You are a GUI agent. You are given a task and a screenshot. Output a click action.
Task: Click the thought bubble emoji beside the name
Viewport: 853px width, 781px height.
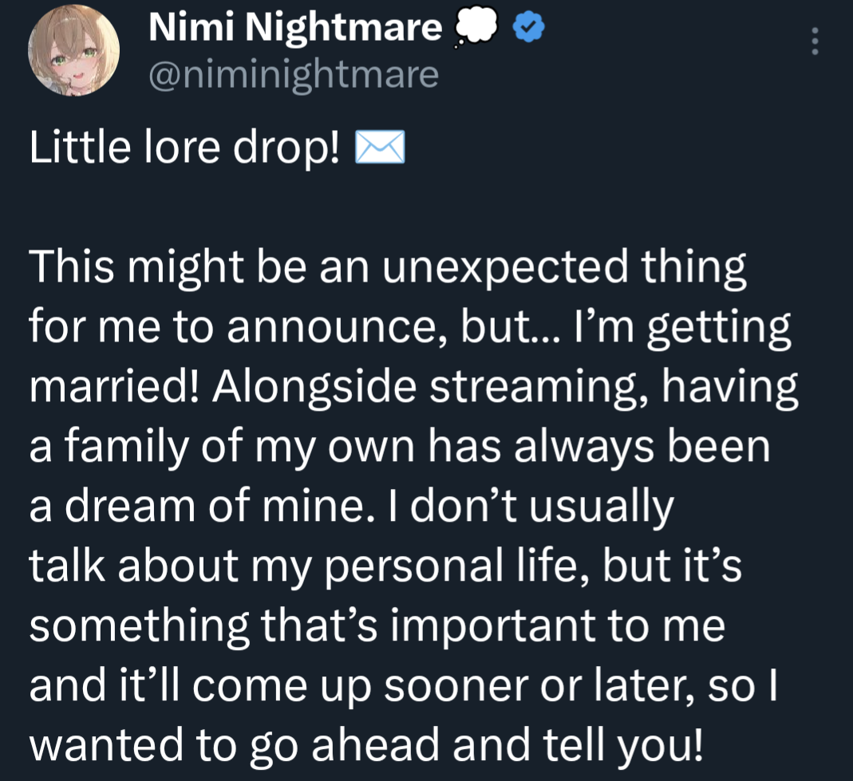tap(474, 30)
